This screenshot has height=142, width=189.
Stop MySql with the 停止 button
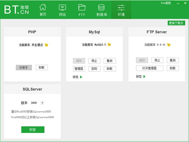click(94, 61)
